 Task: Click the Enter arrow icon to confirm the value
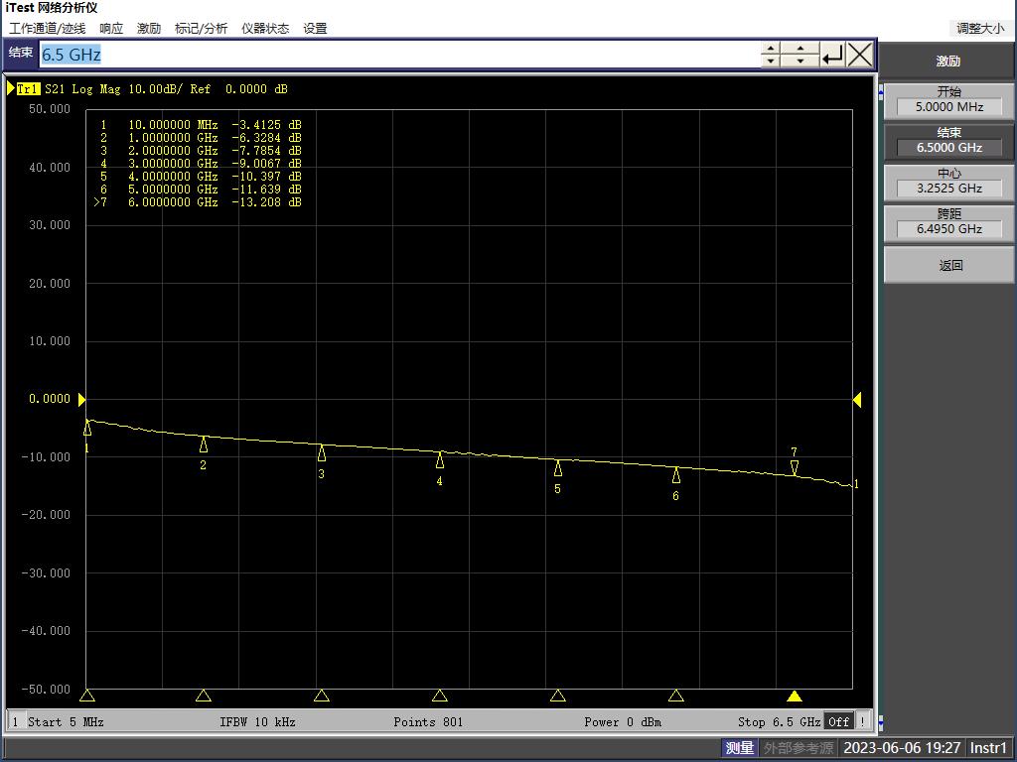(x=832, y=56)
